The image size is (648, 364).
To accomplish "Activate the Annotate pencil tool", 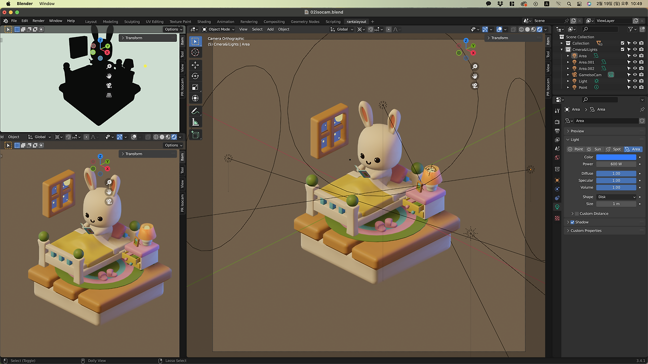I will pyautogui.click(x=195, y=111).
